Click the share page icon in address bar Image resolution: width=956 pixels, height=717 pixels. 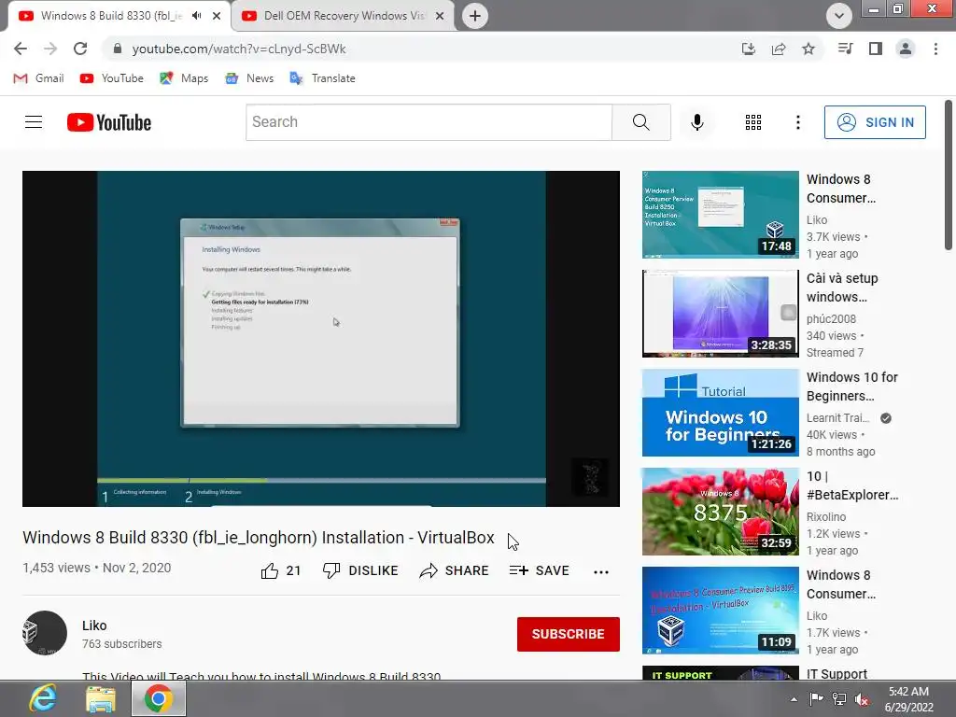[779, 49]
